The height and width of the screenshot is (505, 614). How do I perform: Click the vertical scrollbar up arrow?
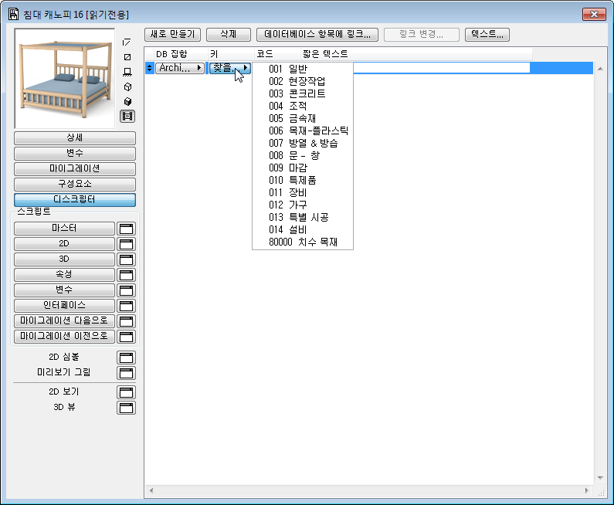pos(600,69)
